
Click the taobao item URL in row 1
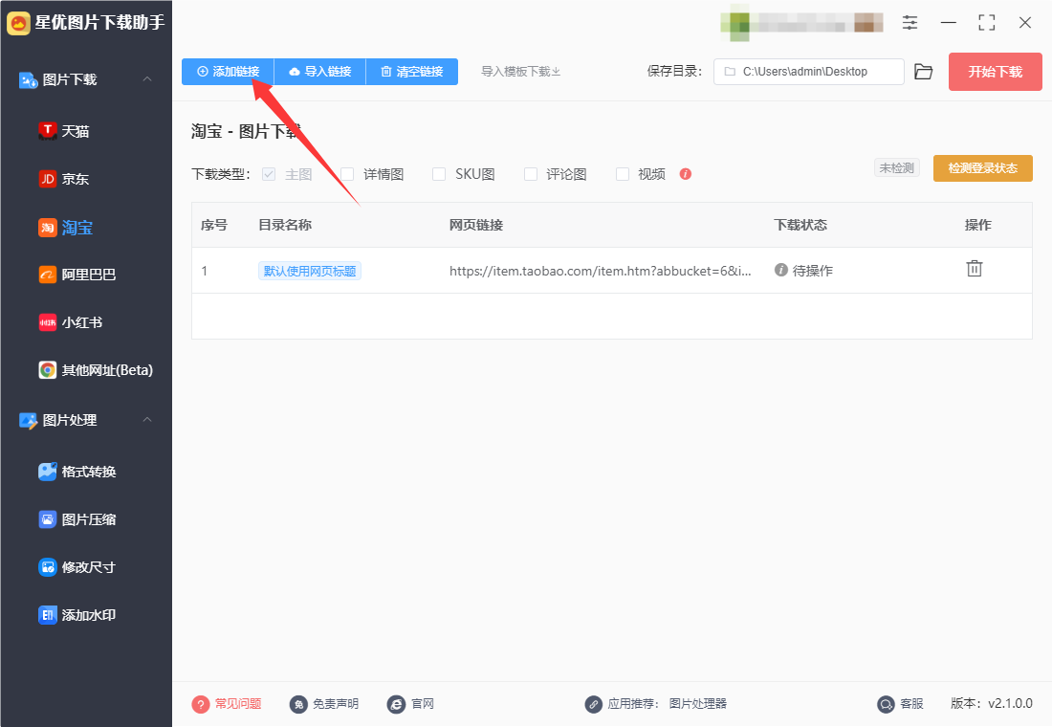tap(601, 271)
